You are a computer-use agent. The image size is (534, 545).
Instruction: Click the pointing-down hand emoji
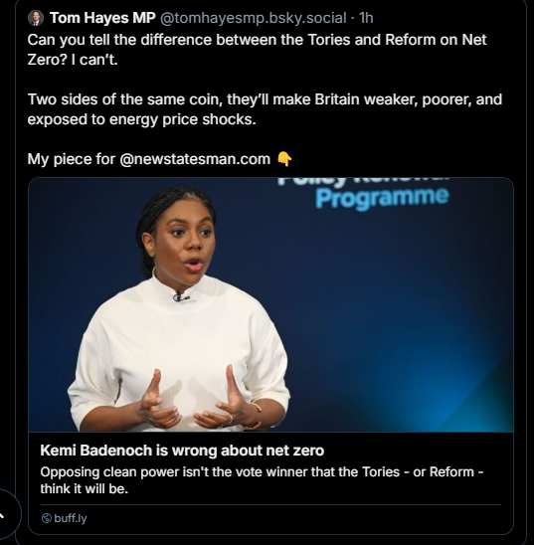pos(284,159)
